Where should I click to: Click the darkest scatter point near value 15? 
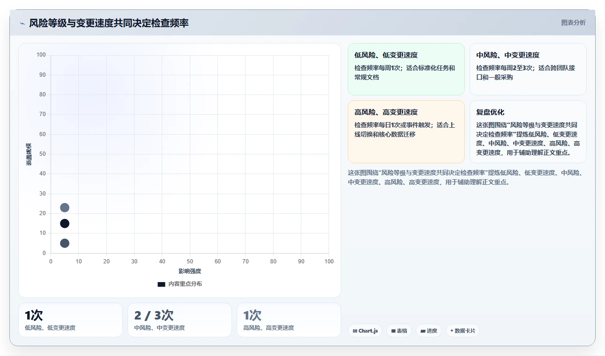coord(65,224)
